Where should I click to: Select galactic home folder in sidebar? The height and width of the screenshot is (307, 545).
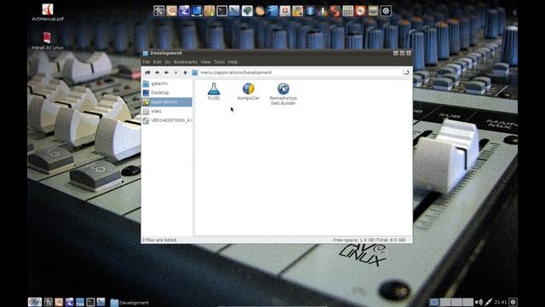(x=167, y=84)
